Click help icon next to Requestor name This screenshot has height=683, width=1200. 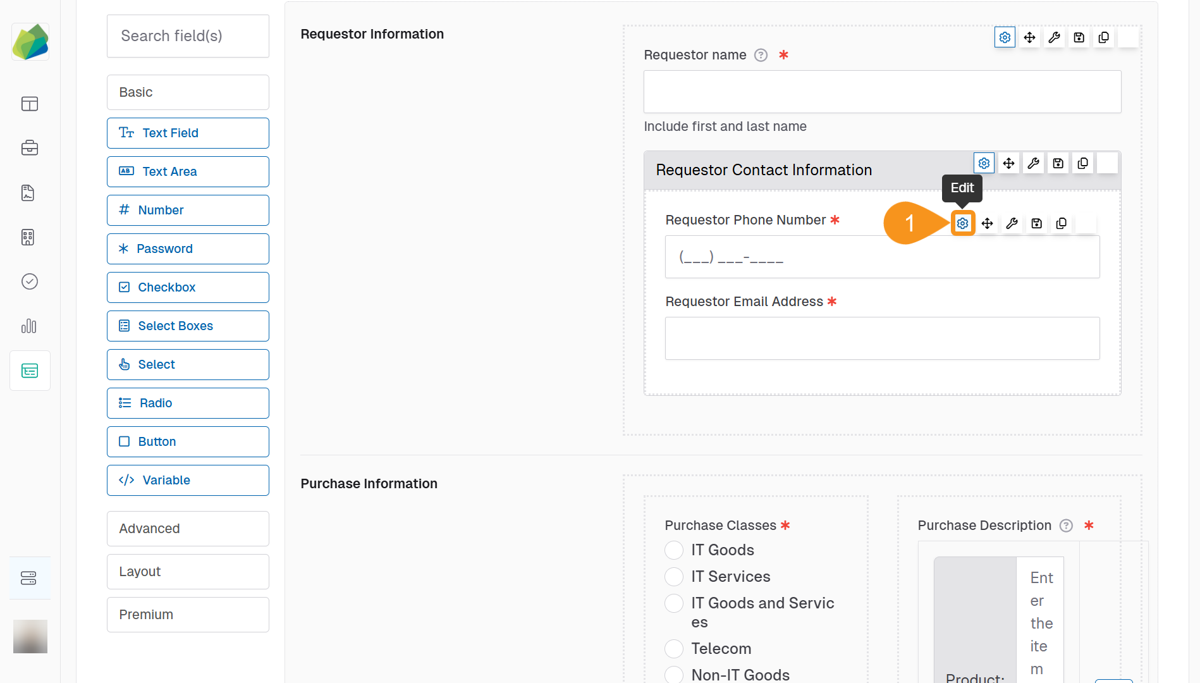(x=761, y=56)
